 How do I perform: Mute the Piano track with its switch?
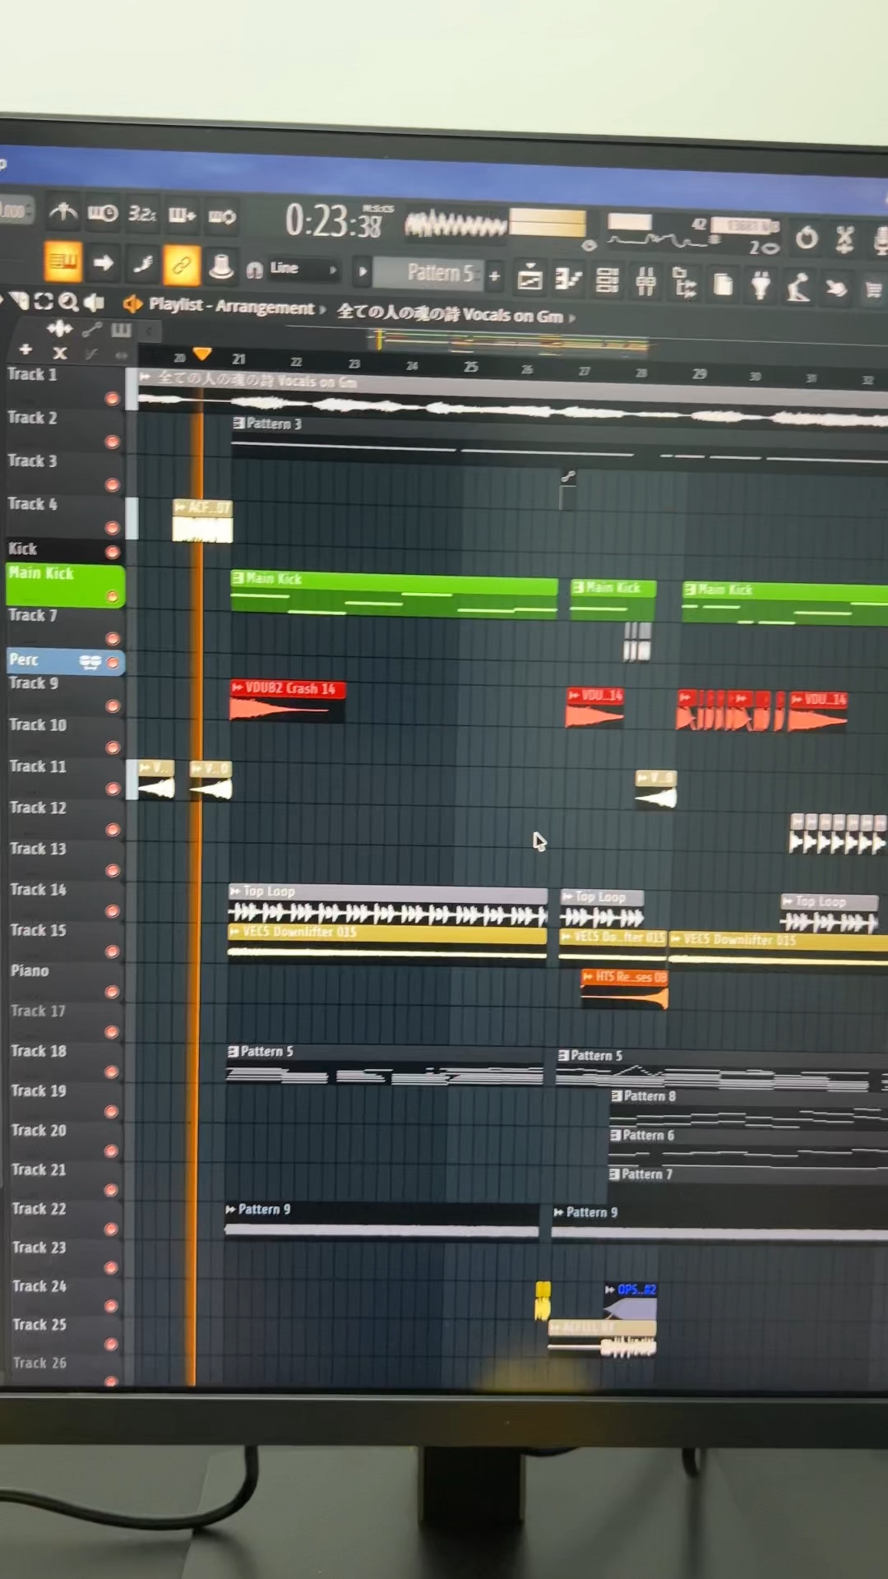[112, 992]
